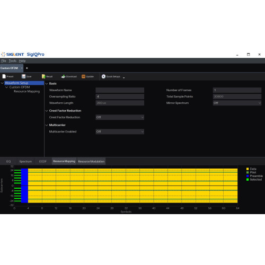Open the Help menu
The image size is (265, 265).
[x=22, y=61]
